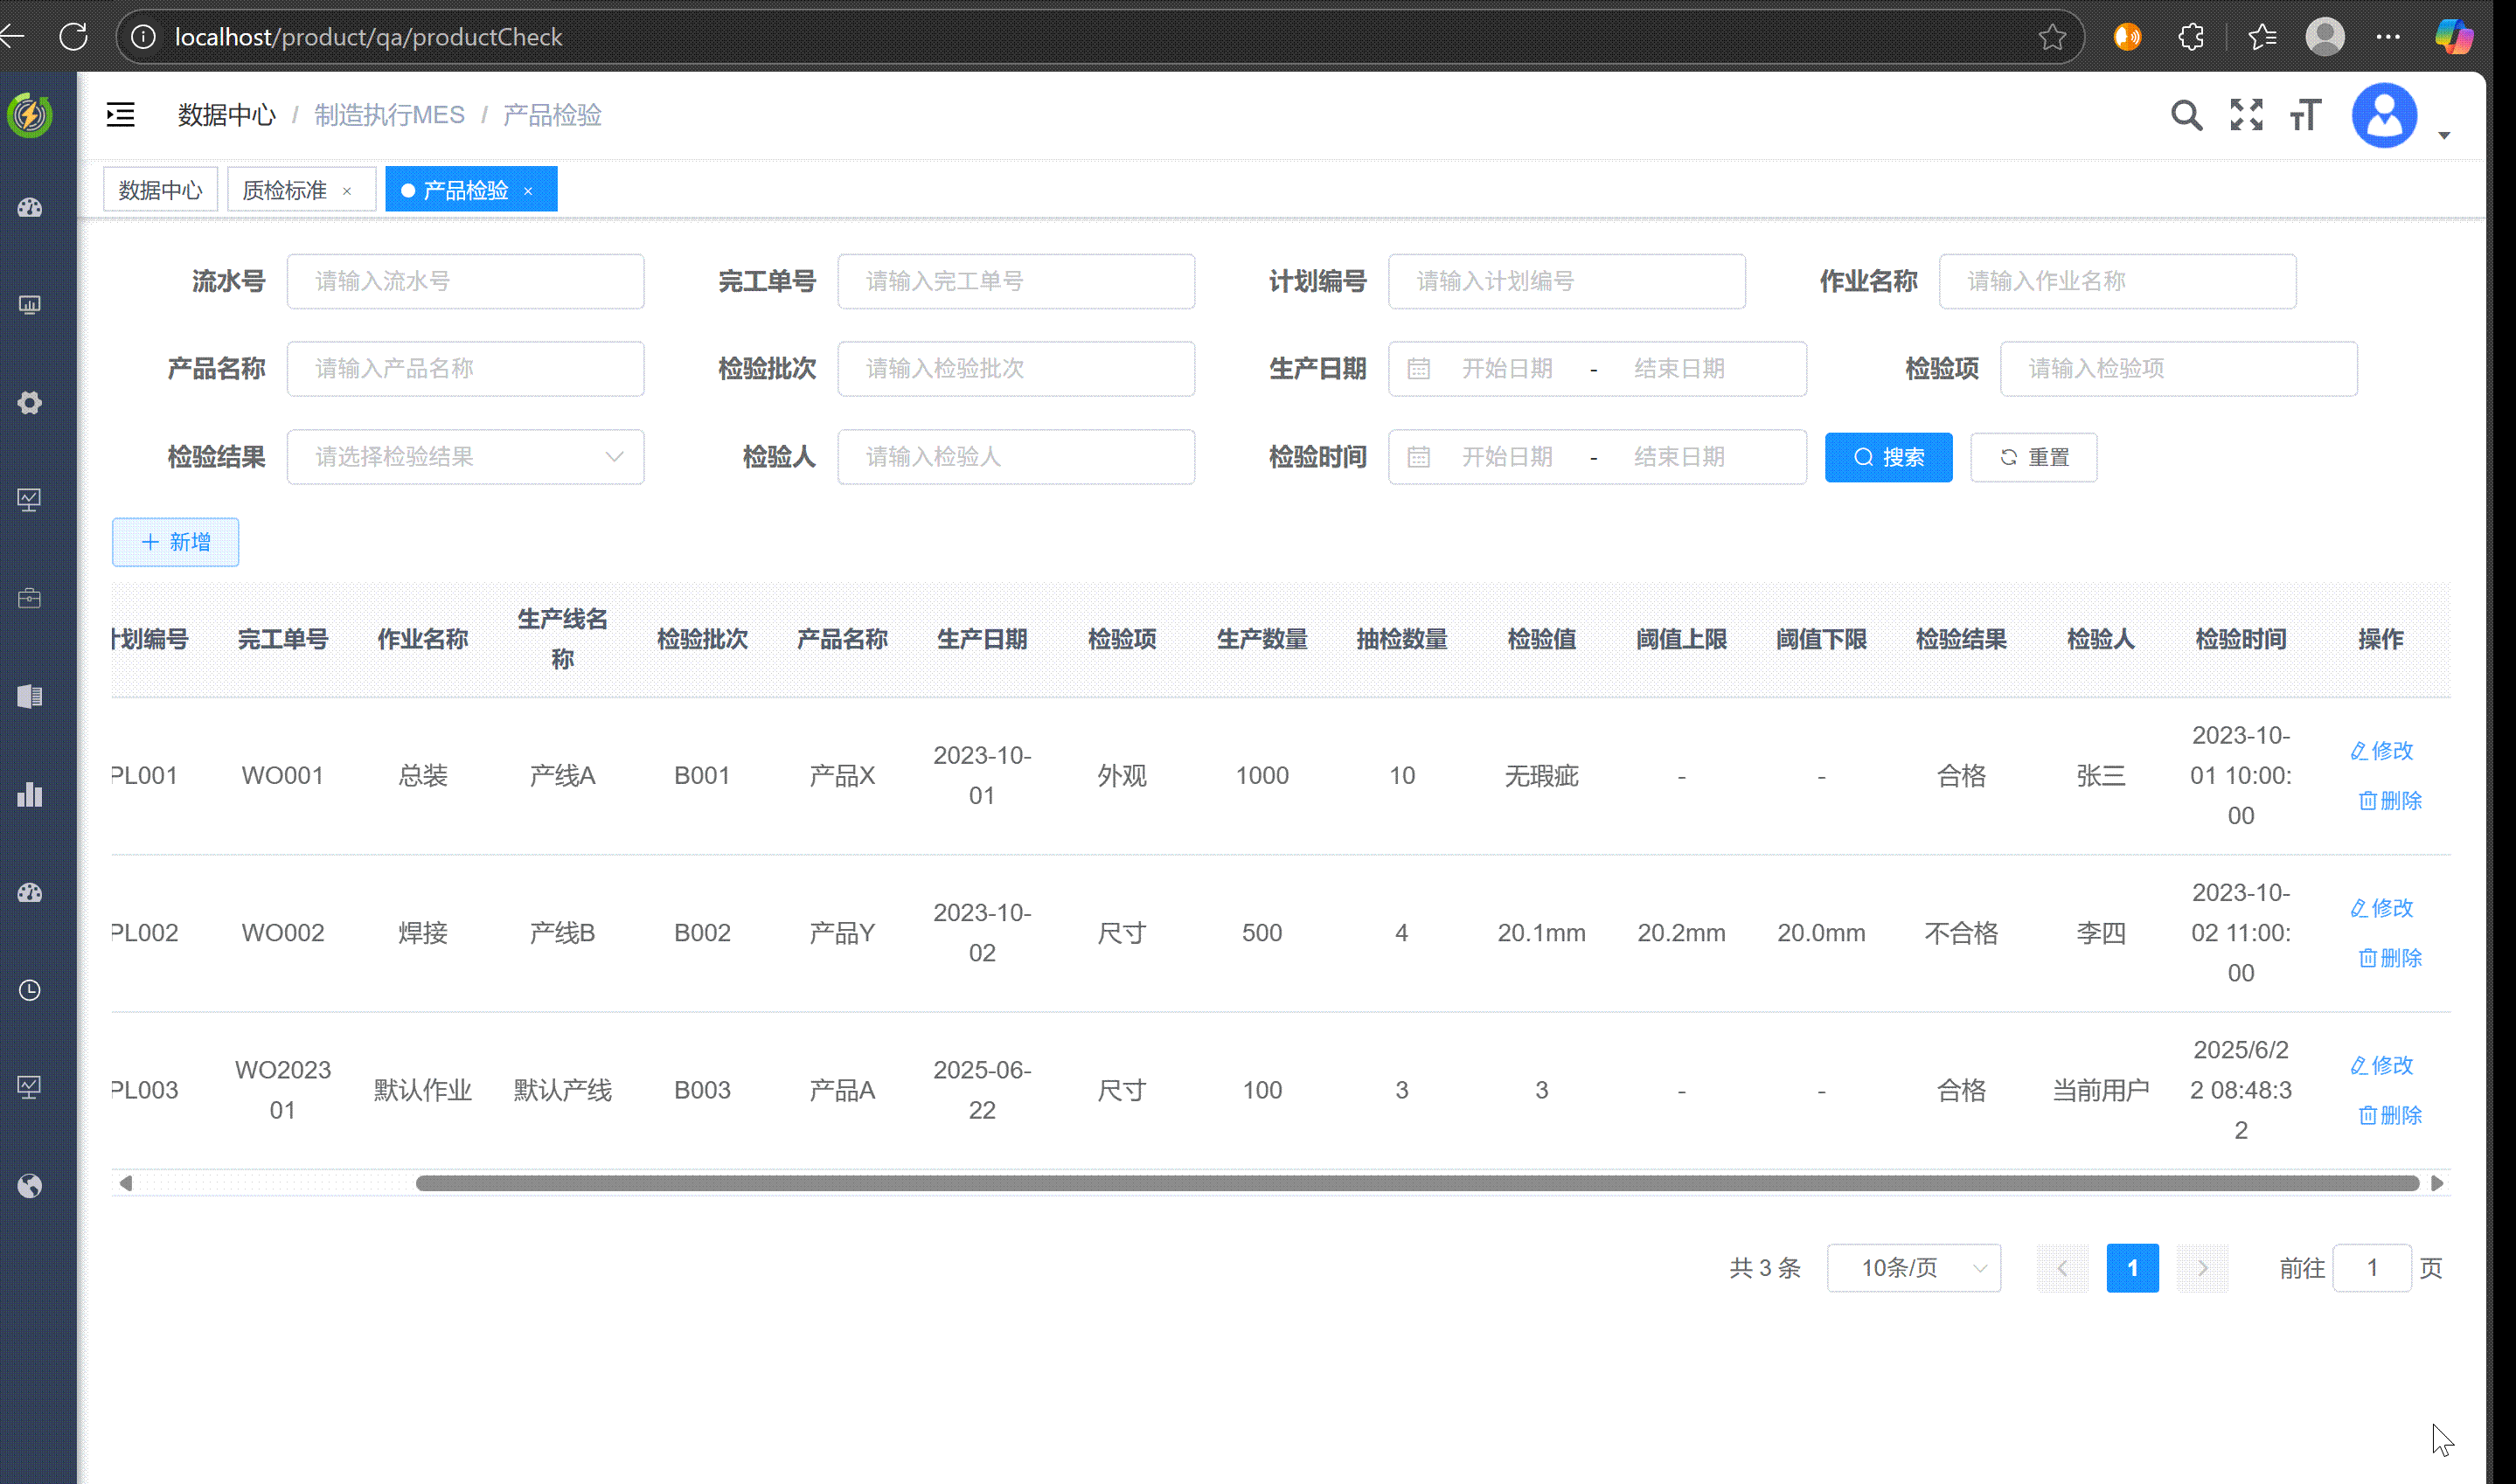Expand the 检验结果 select dropdown
2516x1484 pixels.
coord(465,457)
